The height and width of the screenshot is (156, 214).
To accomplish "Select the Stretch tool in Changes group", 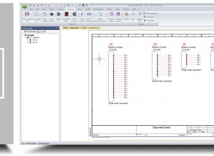I will click(126, 16).
